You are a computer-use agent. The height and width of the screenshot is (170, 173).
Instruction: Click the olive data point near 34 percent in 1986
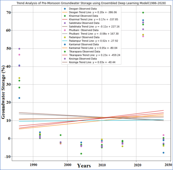[19, 78]
